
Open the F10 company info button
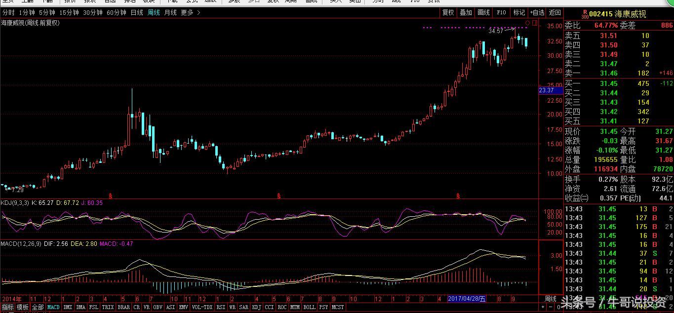click(x=501, y=12)
